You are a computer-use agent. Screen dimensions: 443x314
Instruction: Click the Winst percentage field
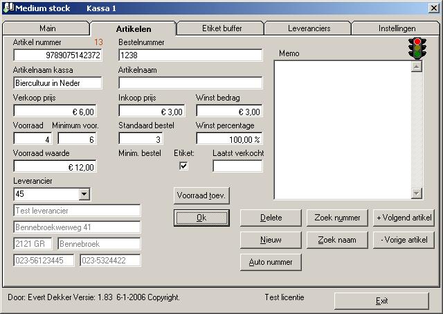(x=229, y=139)
